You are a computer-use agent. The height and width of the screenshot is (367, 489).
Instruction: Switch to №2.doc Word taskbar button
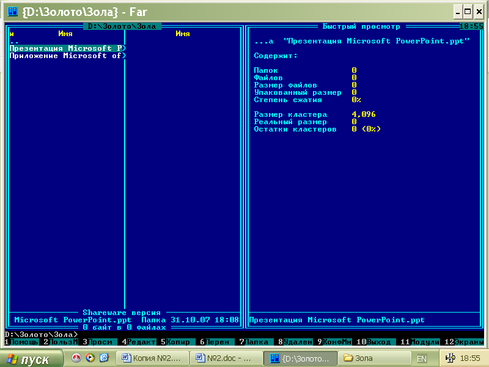coord(226,358)
